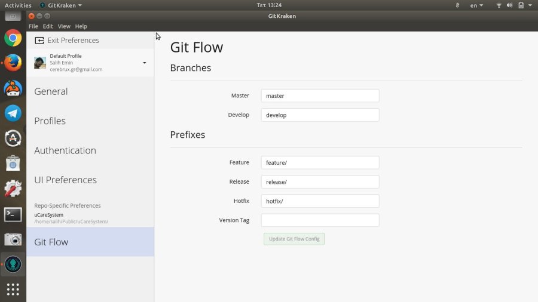Open the Edit menu
This screenshot has width=538, height=302.
point(48,26)
